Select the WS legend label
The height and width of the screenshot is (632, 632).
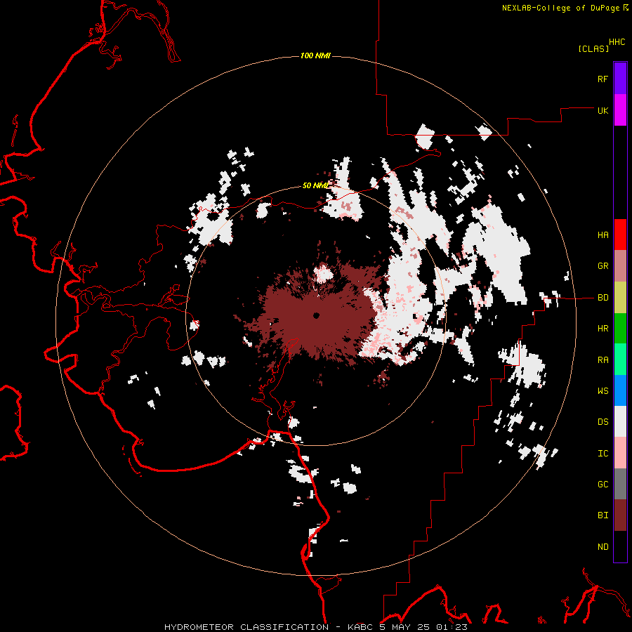point(603,390)
